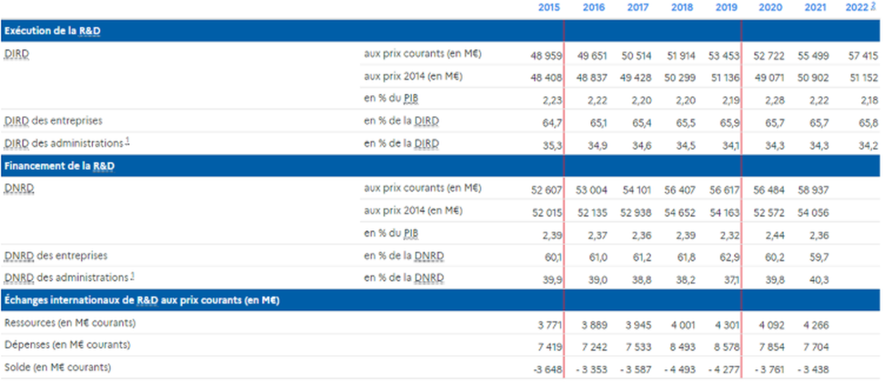This screenshot has height=383, width=889.
Task: Select the 'Dépenses (en M€ courants)' row label
Action: (67, 345)
